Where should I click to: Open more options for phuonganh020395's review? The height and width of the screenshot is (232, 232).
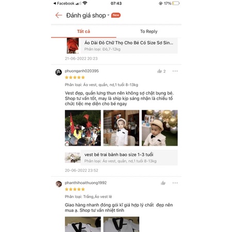(x=175, y=71)
